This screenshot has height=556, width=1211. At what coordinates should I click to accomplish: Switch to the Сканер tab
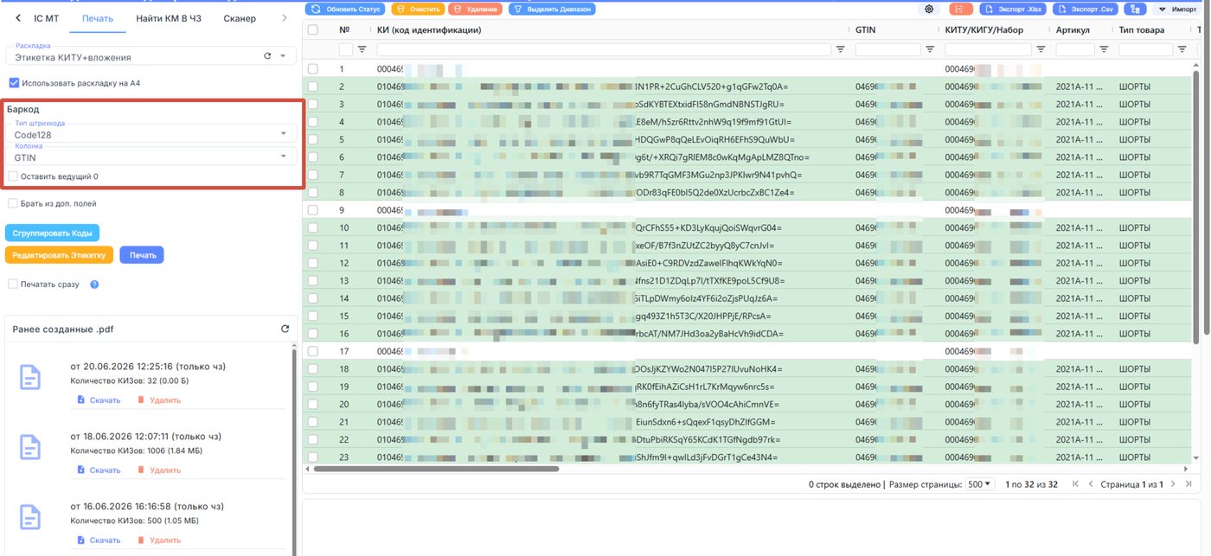click(x=240, y=18)
